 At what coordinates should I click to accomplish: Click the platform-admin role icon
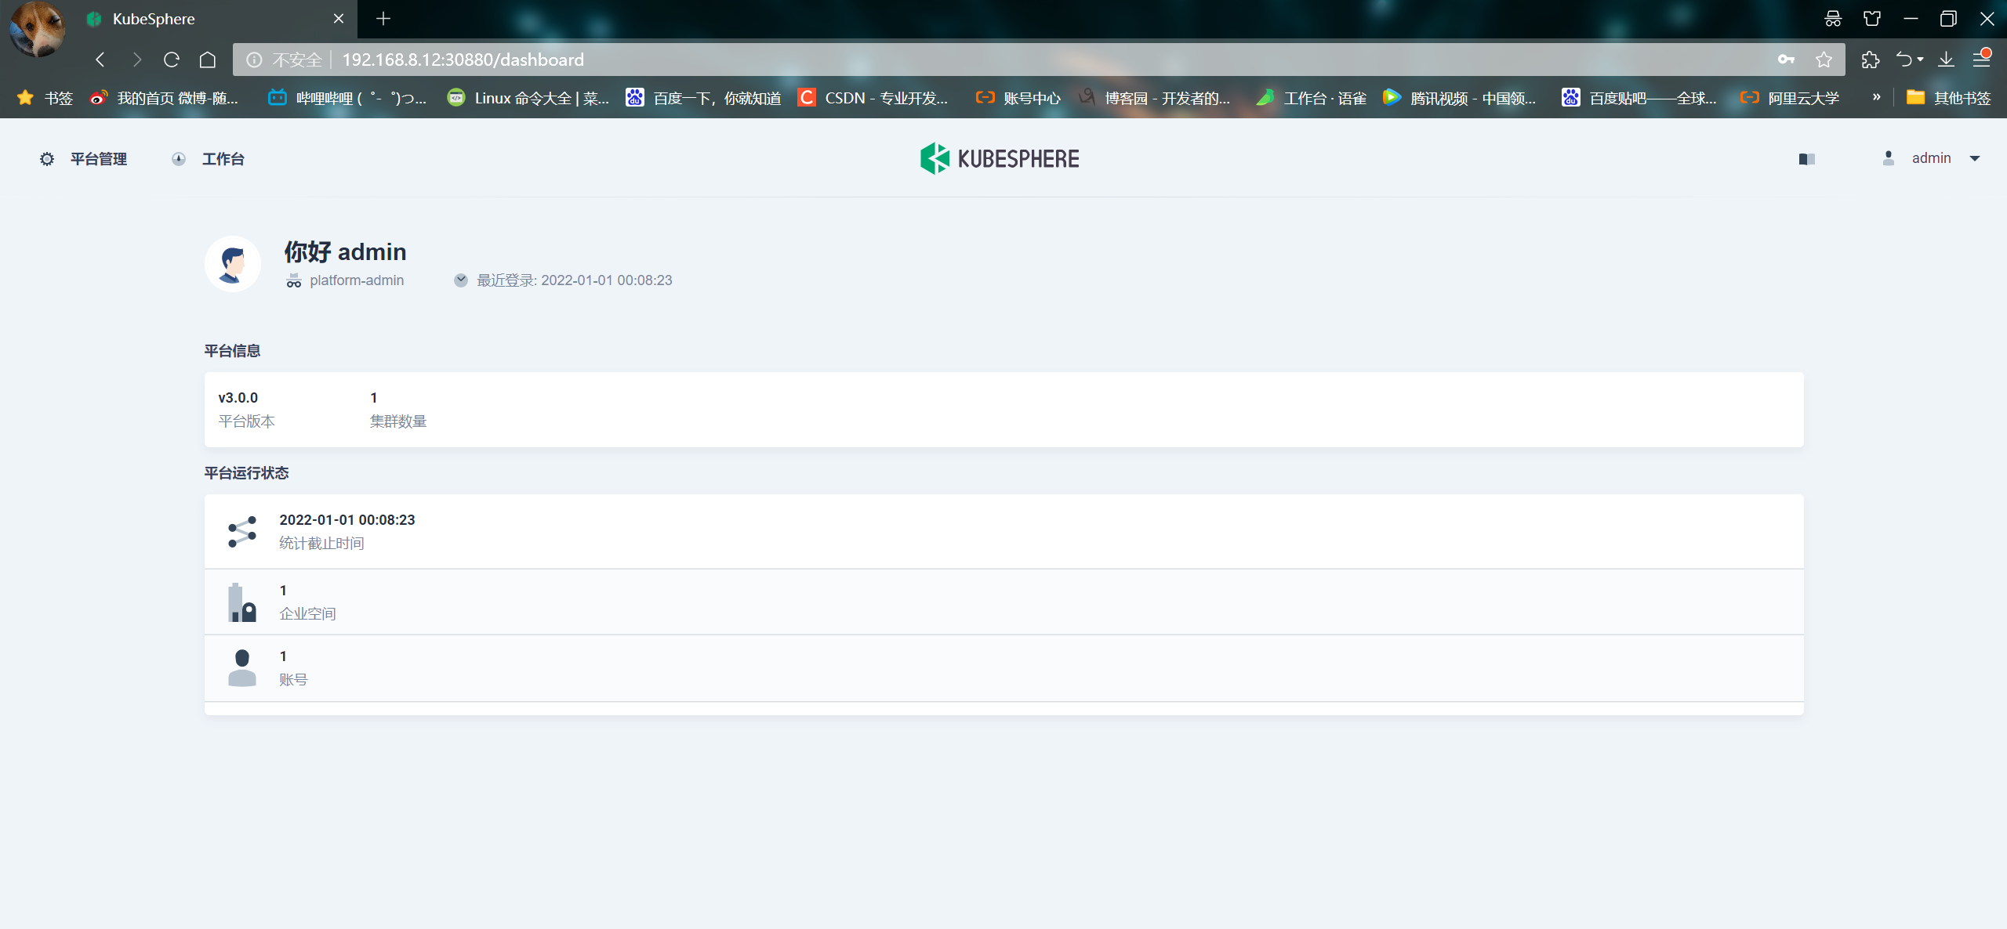click(293, 280)
